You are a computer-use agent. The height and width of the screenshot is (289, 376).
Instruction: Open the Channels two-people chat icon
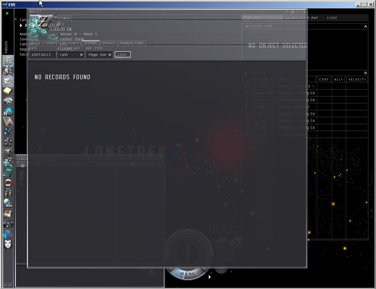pyautogui.click(x=8, y=193)
